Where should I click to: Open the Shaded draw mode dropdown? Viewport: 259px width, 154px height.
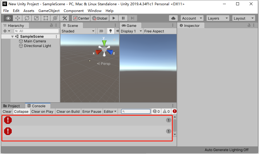[78, 31]
